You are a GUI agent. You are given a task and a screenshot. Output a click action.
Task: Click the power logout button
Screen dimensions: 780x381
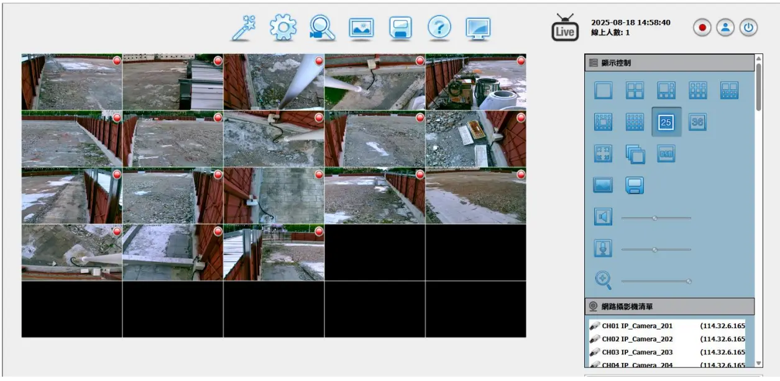[748, 28]
